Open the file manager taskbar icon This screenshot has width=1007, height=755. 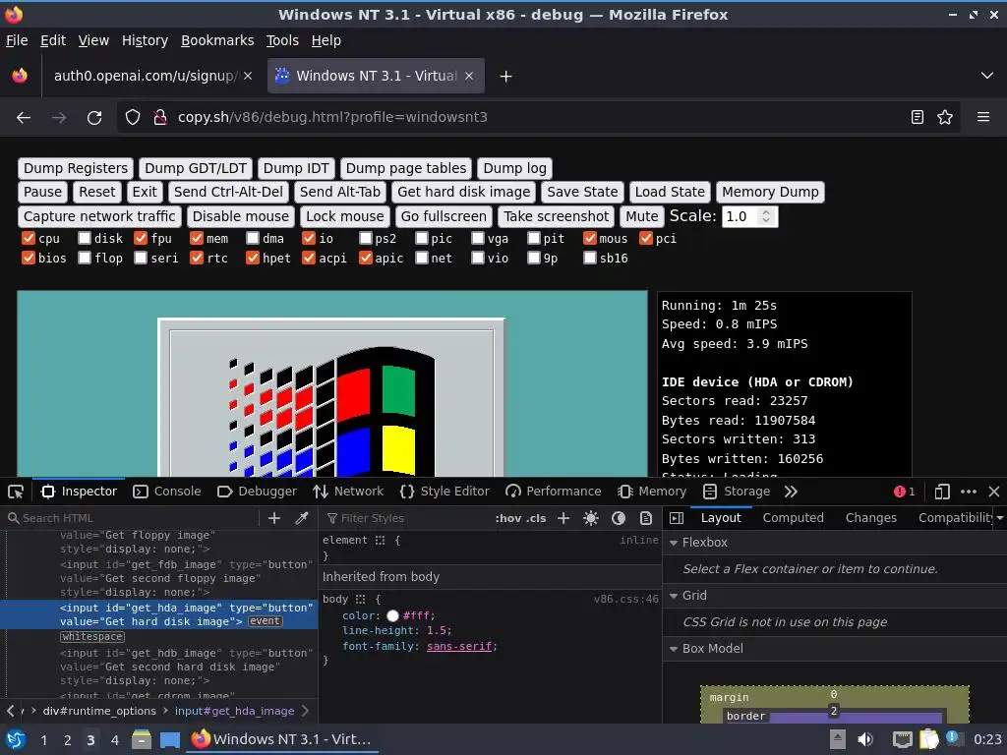coord(142,739)
